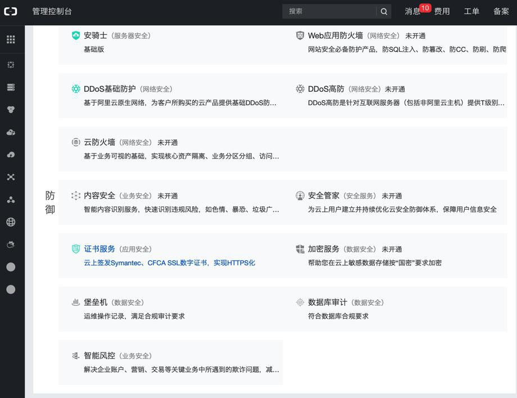Click the lower gray circle sidebar icon
The image size is (517, 398).
pyautogui.click(x=11, y=289)
